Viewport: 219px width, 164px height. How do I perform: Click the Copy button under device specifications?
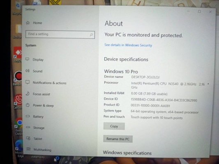[x=114, y=126]
